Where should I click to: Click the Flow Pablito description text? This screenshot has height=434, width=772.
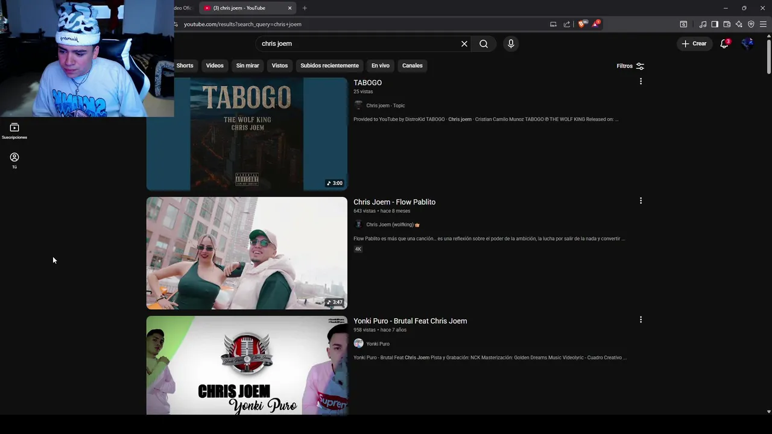489,239
